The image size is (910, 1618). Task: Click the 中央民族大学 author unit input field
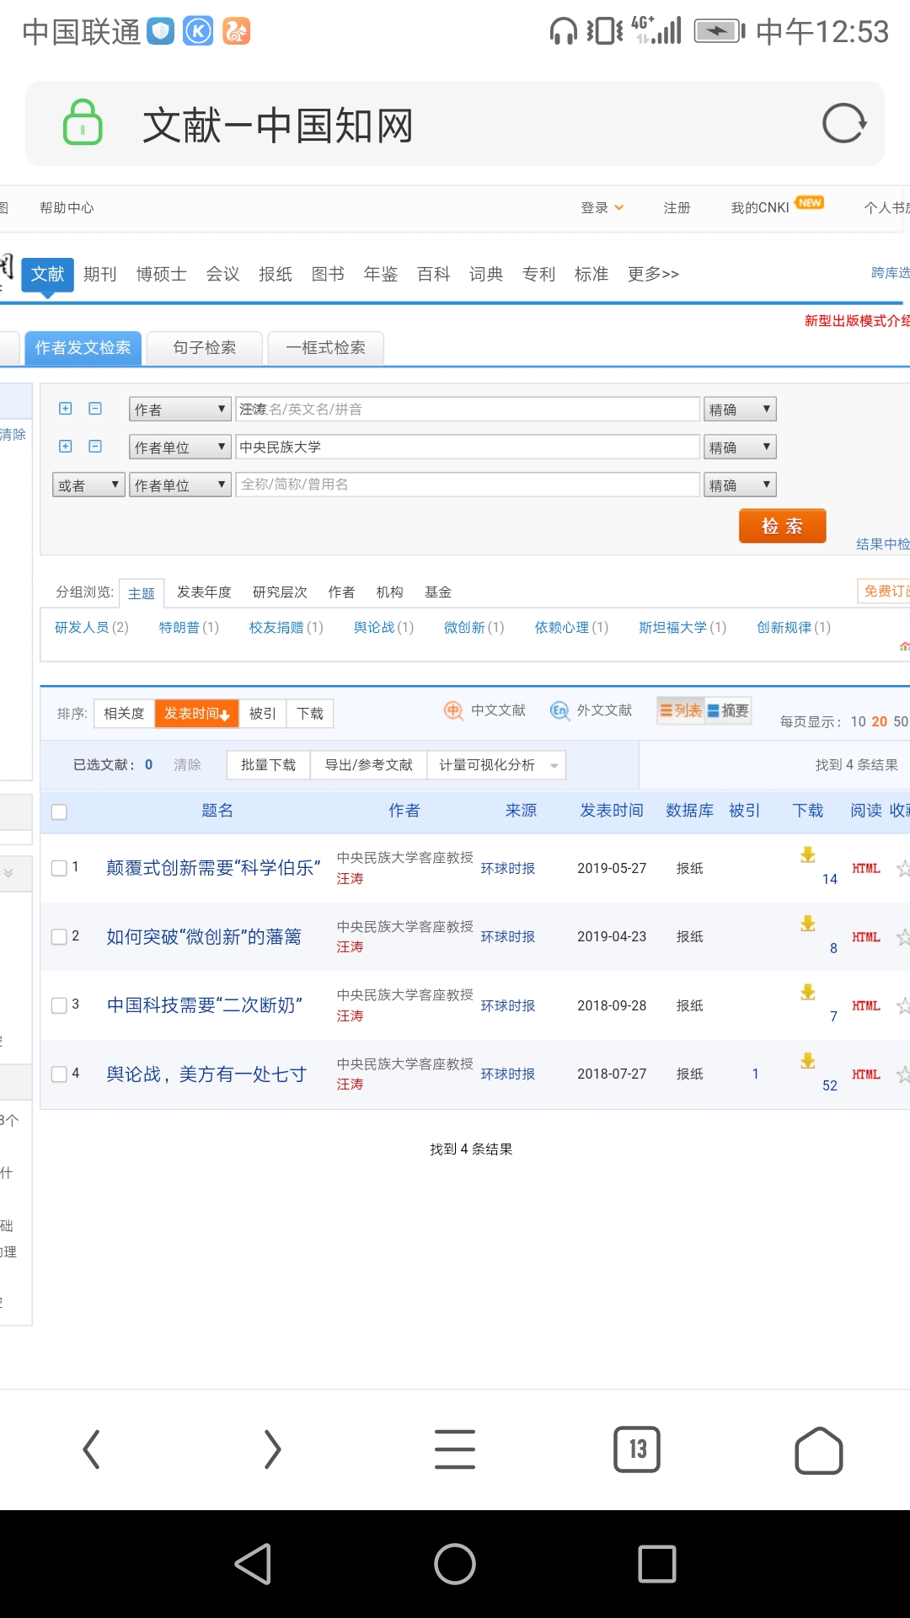[x=467, y=447]
